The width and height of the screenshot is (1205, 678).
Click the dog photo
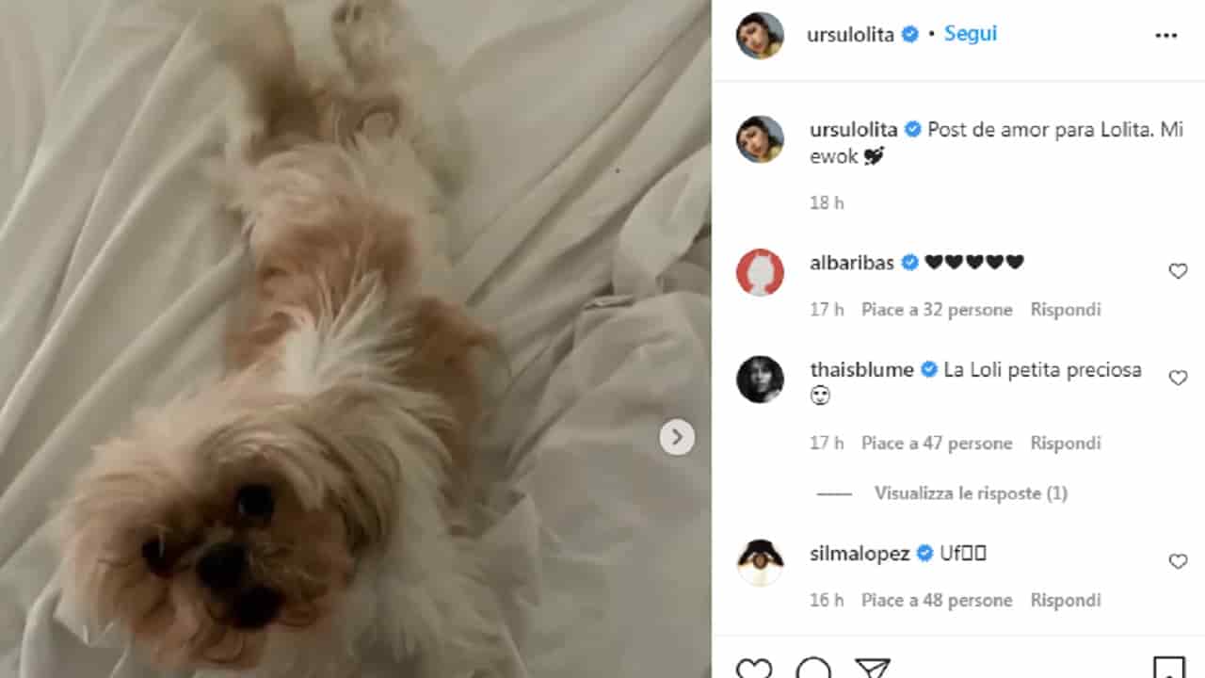355,339
